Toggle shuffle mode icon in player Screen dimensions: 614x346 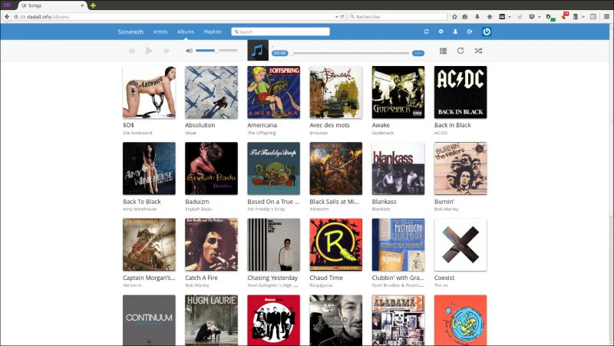pyautogui.click(x=478, y=51)
